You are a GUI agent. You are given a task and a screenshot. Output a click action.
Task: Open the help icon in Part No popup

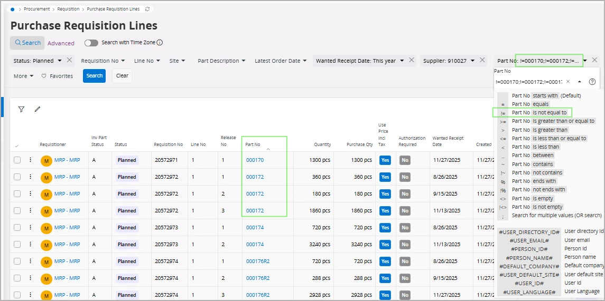point(592,82)
